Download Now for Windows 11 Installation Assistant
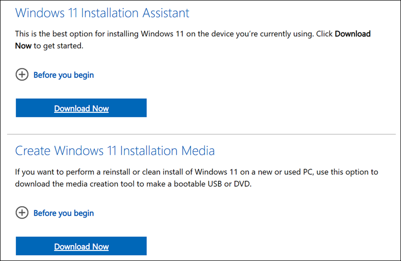 pyautogui.click(x=81, y=108)
